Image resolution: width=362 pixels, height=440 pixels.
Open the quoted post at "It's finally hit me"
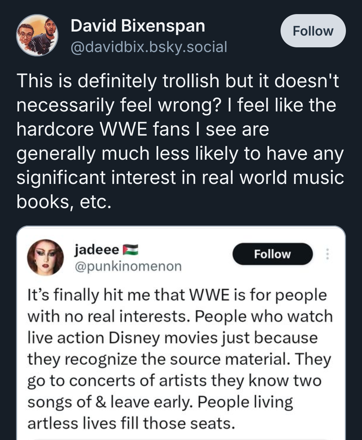click(x=177, y=295)
